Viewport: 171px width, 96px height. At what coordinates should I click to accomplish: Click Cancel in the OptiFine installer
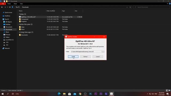click(x=98, y=57)
